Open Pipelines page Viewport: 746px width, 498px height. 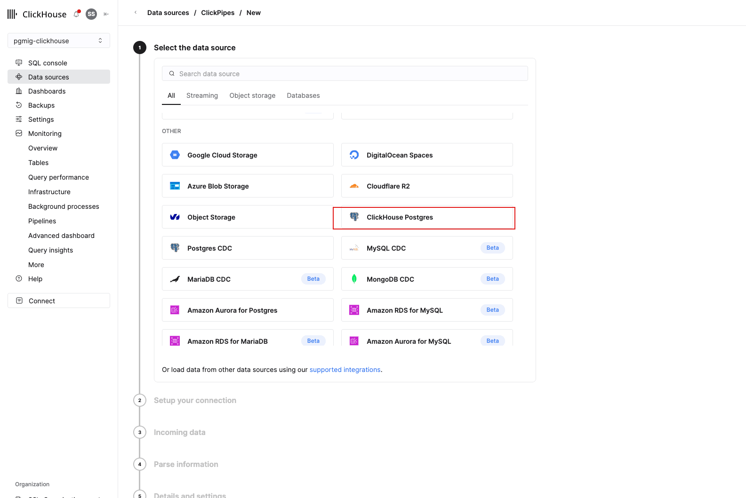[42, 221]
